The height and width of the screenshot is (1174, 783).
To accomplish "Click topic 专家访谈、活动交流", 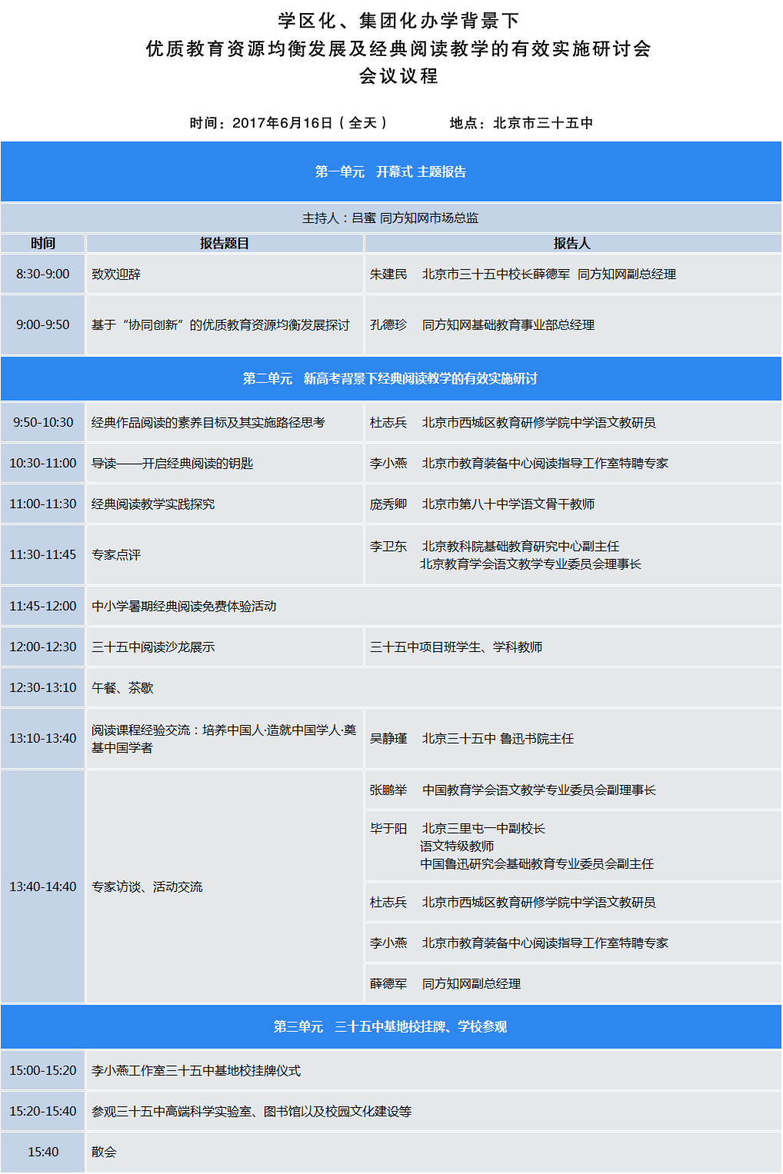I will tap(147, 887).
